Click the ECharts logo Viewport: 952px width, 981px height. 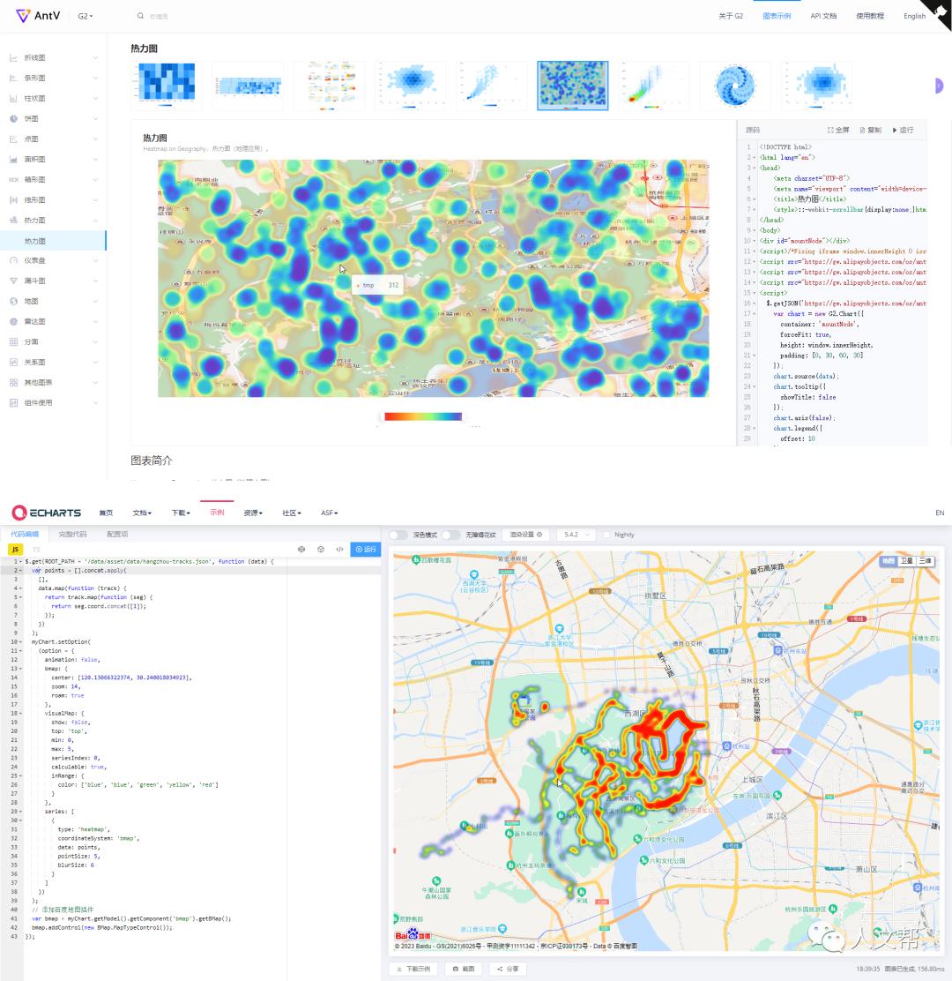pyautogui.click(x=46, y=513)
